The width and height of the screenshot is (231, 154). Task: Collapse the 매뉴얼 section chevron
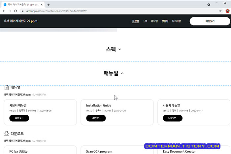tap(122, 73)
